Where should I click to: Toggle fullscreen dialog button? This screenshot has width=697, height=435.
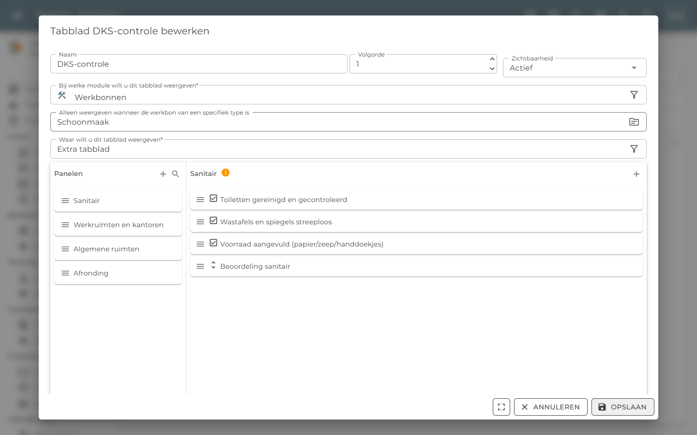coord(501,407)
